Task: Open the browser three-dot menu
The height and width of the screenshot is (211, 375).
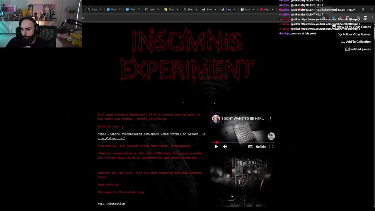Action: point(372,18)
